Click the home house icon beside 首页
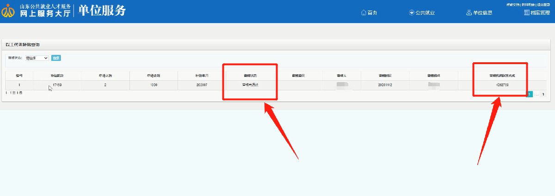 click(364, 12)
